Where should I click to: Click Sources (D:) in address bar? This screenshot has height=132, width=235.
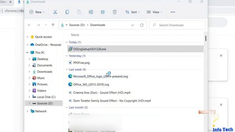[x=77, y=25]
